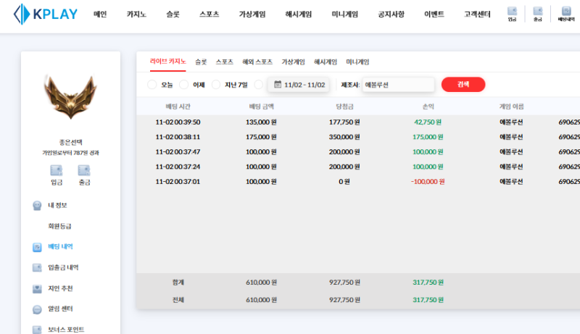Select the 어제 radio button
Viewport: 580px width, 334px height.
[184, 85]
